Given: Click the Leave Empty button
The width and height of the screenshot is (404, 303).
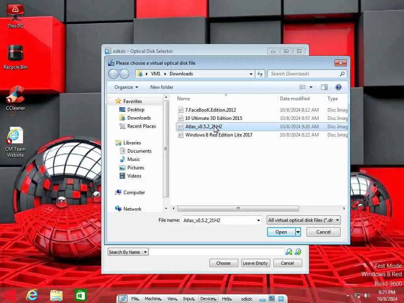Looking at the screenshot, I should point(255,263).
